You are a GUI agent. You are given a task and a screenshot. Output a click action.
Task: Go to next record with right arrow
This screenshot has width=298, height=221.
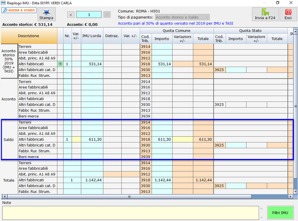(107, 15)
